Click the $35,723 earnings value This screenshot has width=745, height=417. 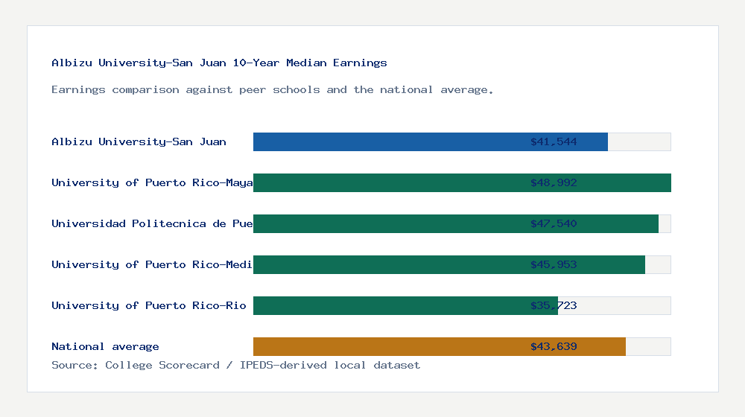[554, 305]
